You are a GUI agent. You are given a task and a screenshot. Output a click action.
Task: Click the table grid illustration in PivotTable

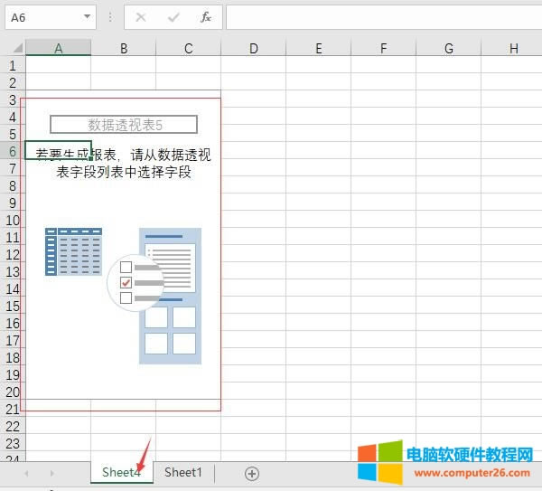73,251
